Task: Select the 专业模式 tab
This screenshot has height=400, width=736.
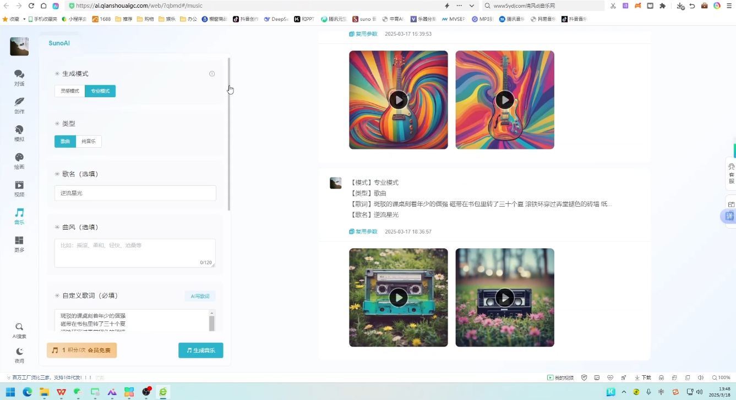Action: (100, 91)
